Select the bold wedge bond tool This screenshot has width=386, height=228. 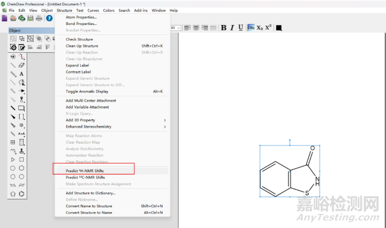point(13,117)
